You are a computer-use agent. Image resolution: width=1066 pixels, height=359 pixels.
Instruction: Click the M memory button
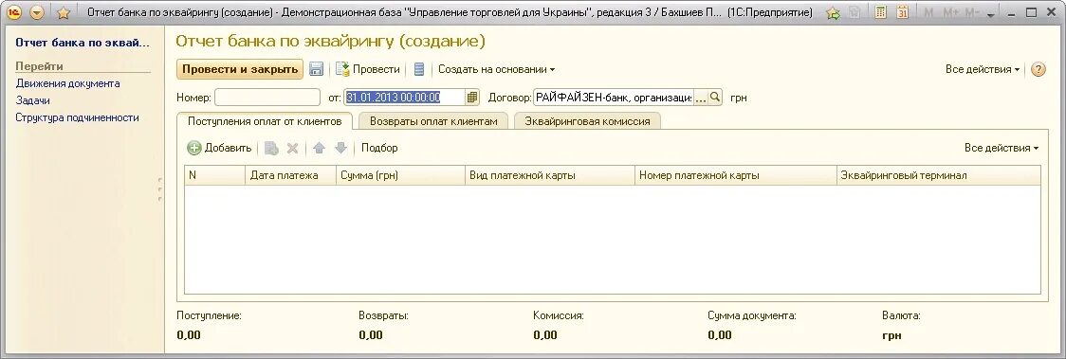click(929, 13)
